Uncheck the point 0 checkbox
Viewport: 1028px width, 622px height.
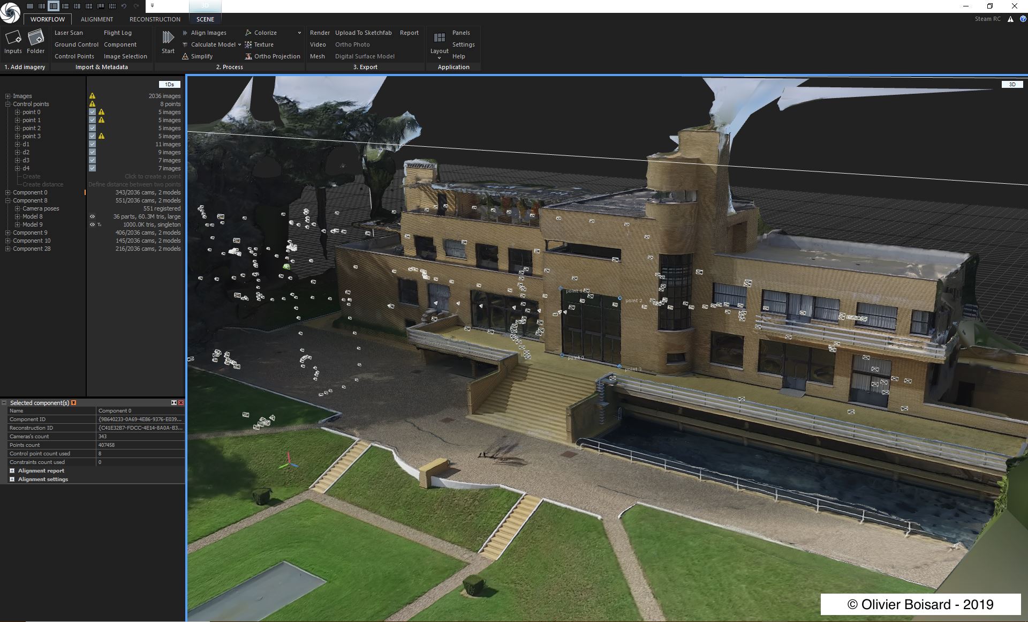click(92, 112)
